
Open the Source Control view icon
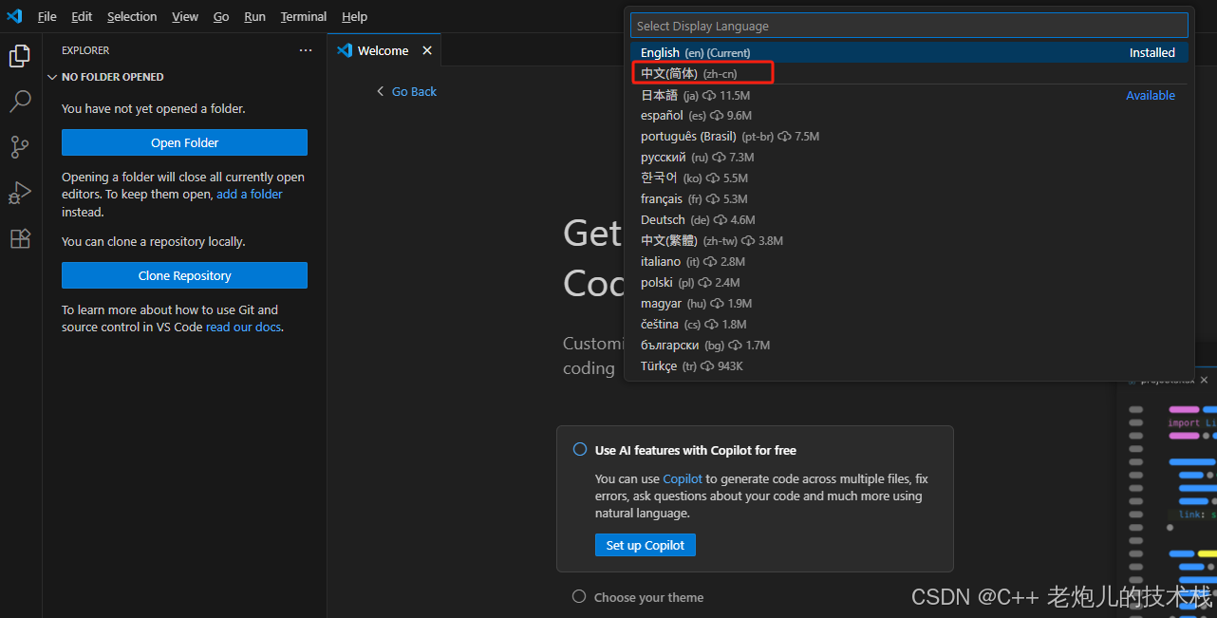pos(20,147)
